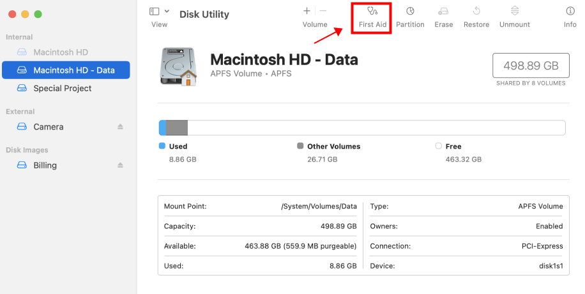The height and width of the screenshot is (294, 585).
Task: Eject the Camera external disk
Action: pyautogui.click(x=120, y=127)
